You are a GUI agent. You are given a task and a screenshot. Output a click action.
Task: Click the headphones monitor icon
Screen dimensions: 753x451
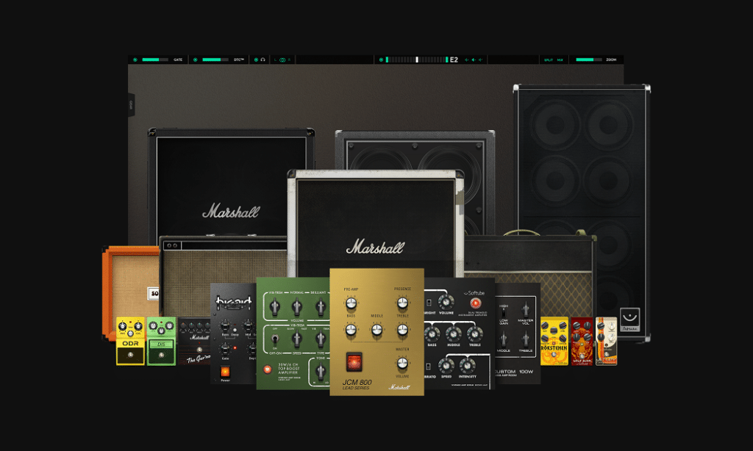click(263, 60)
